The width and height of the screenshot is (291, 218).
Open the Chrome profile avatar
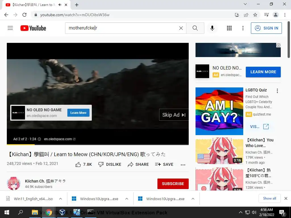tap(276, 15)
